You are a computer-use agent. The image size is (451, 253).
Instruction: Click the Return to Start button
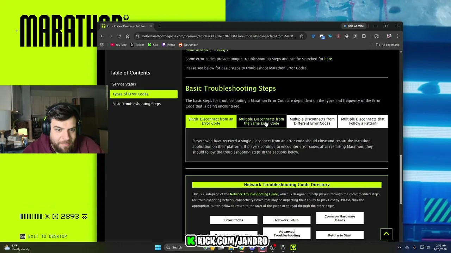tap(340, 235)
